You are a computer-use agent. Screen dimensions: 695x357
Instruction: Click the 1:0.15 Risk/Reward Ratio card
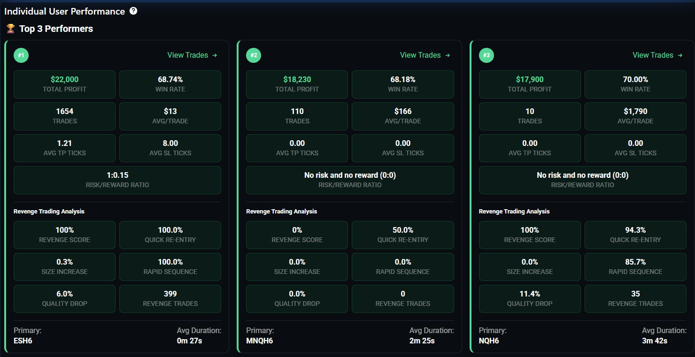pos(117,180)
